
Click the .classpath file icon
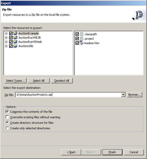pos(82,34)
